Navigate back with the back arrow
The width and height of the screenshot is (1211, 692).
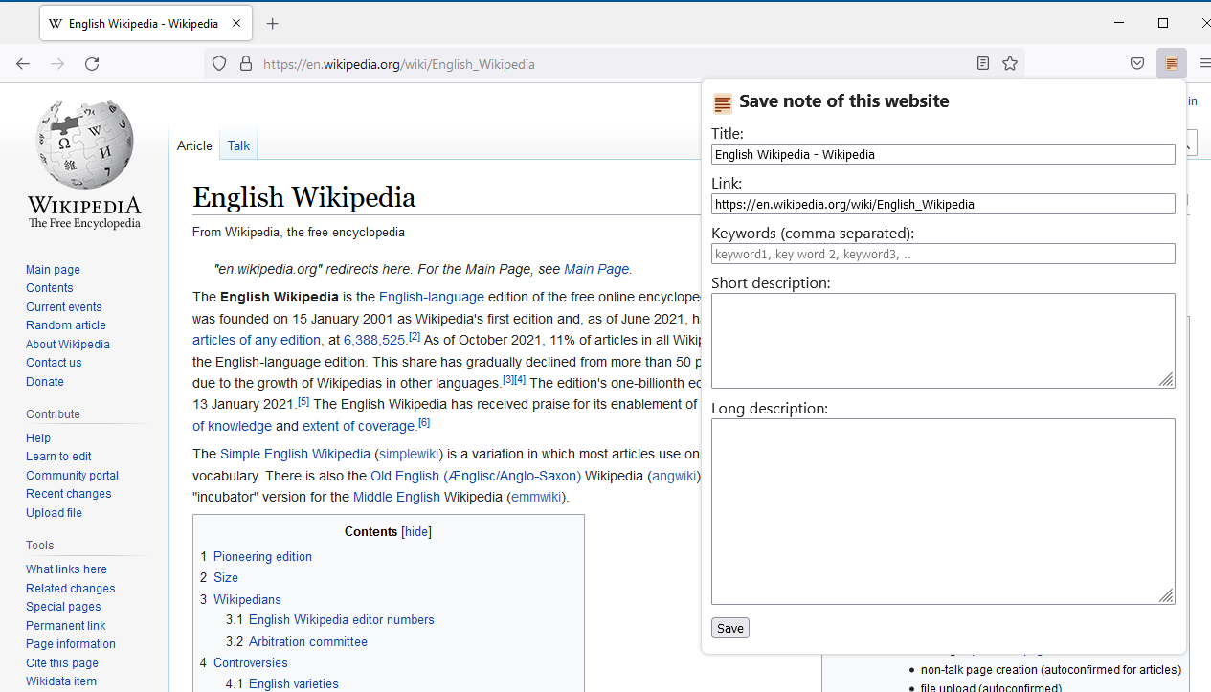pos(22,63)
